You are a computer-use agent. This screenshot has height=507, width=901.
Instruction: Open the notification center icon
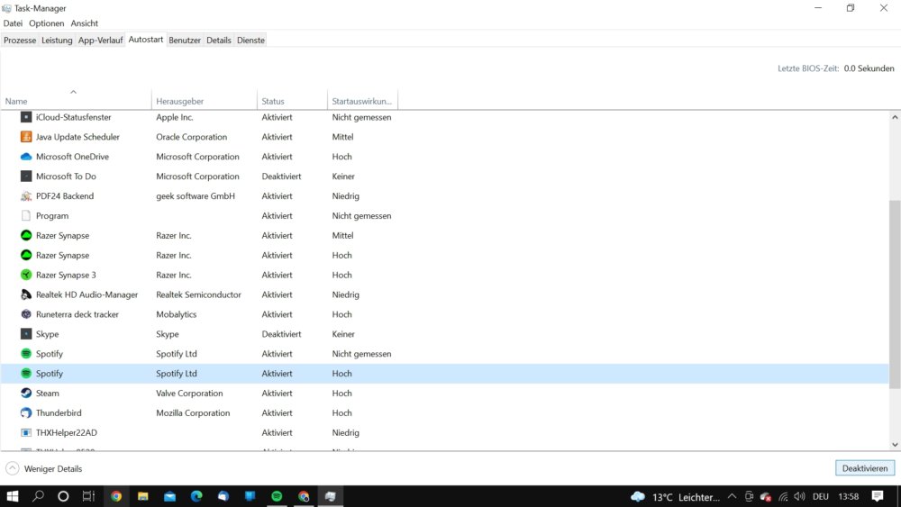pyautogui.click(x=877, y=496)
